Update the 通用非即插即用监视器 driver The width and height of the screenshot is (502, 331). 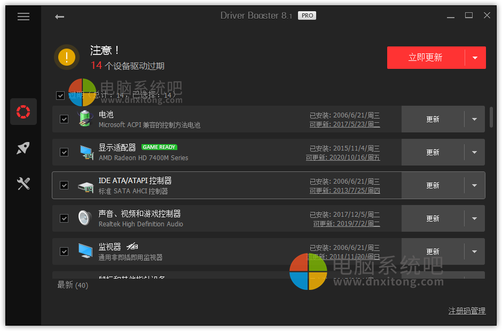point(433,251)
